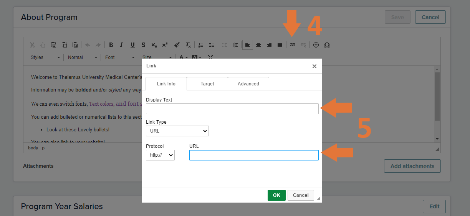This screenshot has width=470, height=216.
Task: Click the Redo arrow icon
Action: pyautogui.click(x=98, y=45)
